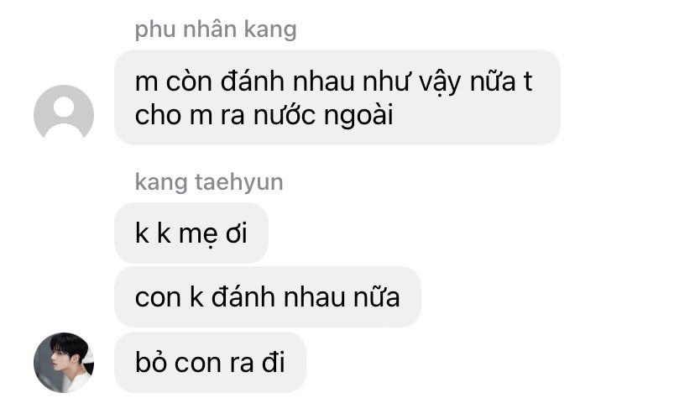Select the message 'con k đánh nhau nữa'
Screen dimensions: 695x414
point(268,297)
